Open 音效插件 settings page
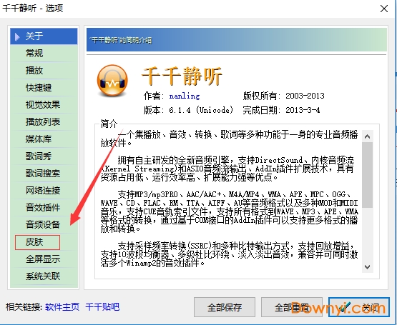The image size is (397, 325). [44, 208]
